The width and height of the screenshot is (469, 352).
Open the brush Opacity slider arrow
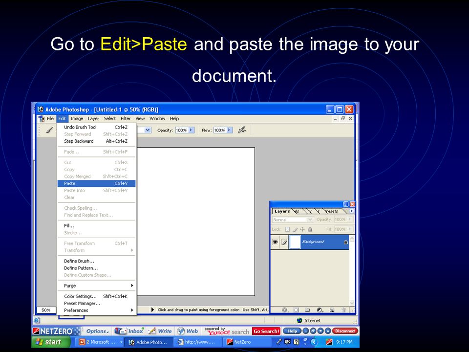tap(192, 130)
